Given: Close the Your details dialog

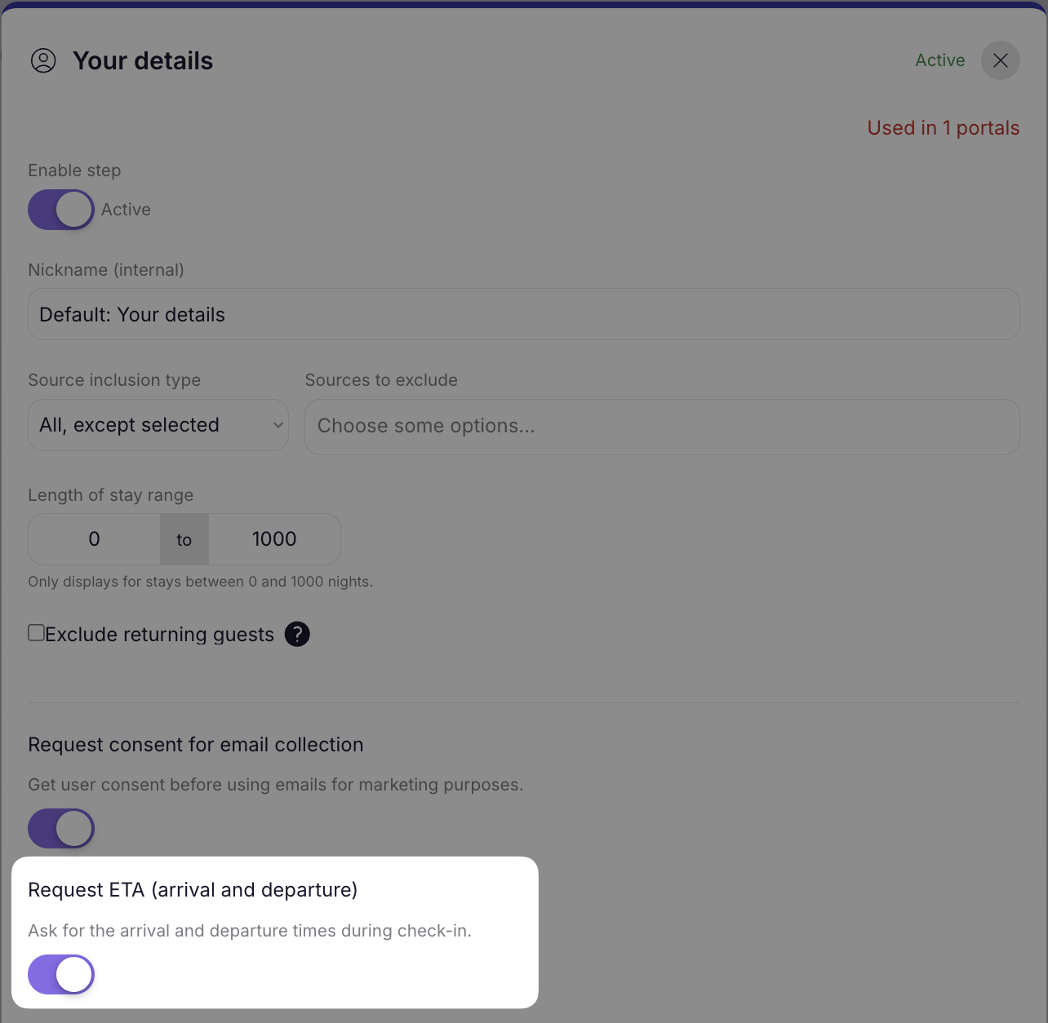Looking at the screenshot, I should 1000,60.
